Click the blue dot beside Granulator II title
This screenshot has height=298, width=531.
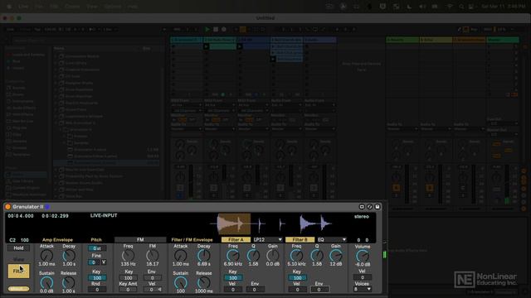pyautogui.click(x=48, y=207)
